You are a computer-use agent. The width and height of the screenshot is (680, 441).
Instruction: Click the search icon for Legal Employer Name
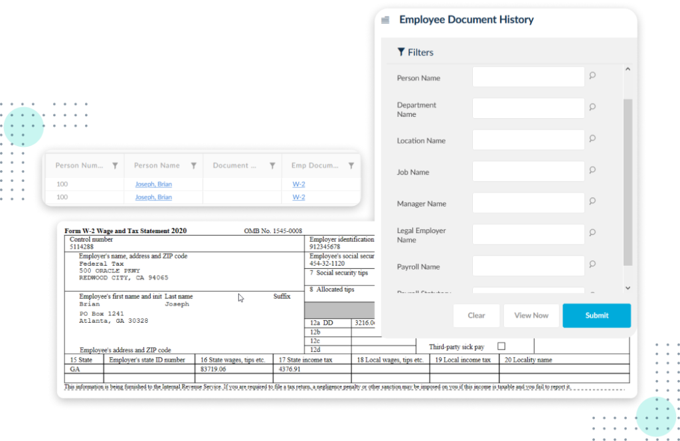[x=592, y=233]
